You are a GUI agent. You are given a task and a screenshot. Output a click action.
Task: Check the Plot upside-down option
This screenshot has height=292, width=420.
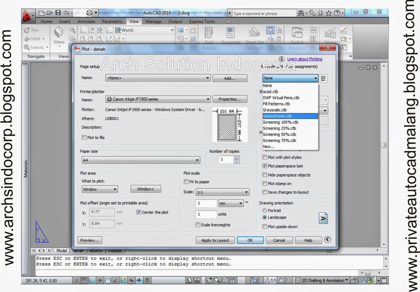[x=265, y=227]
